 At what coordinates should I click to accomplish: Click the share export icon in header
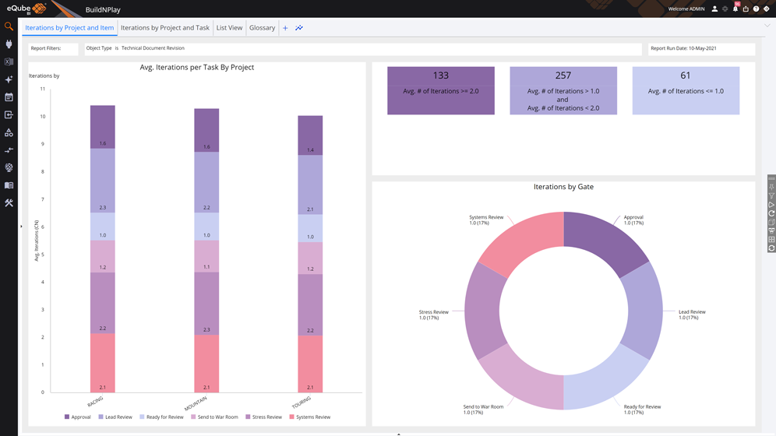(x=746, y=9)
